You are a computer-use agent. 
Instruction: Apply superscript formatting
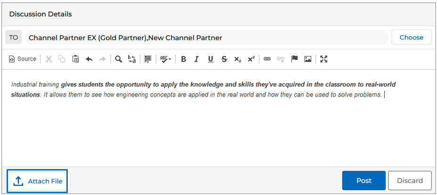point(251,59)
